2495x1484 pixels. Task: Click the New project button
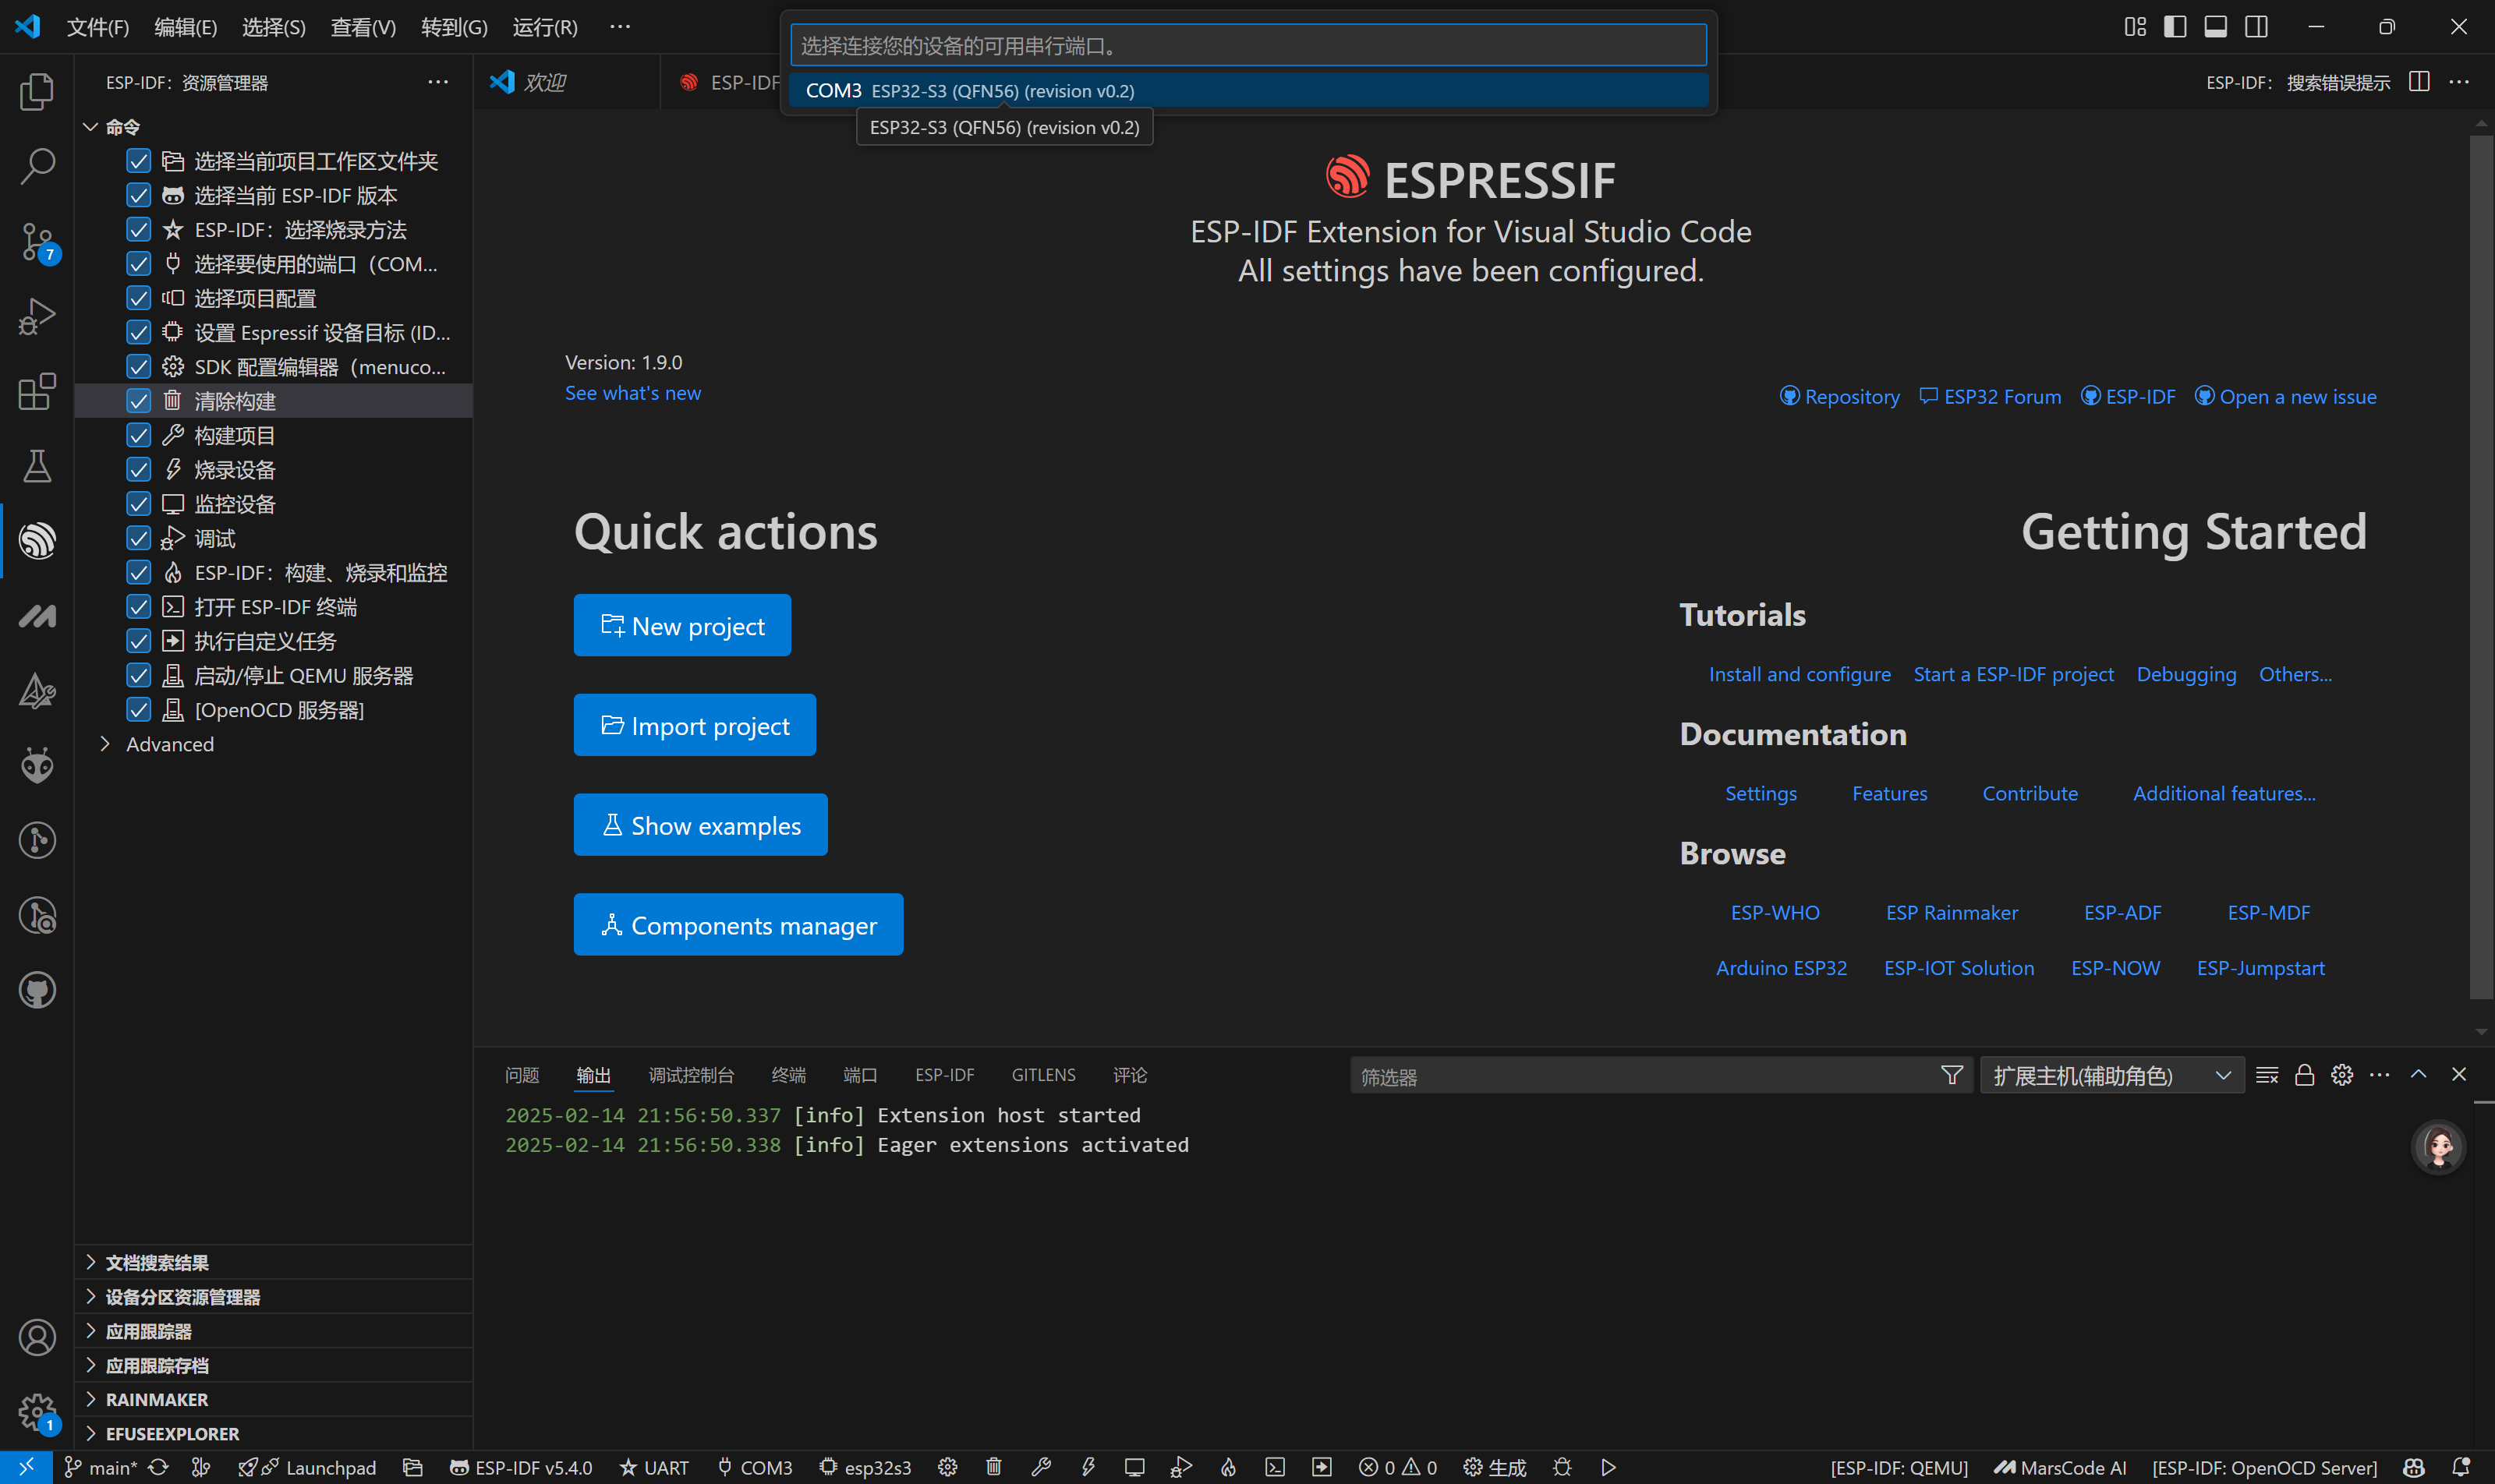pos(681,626)
